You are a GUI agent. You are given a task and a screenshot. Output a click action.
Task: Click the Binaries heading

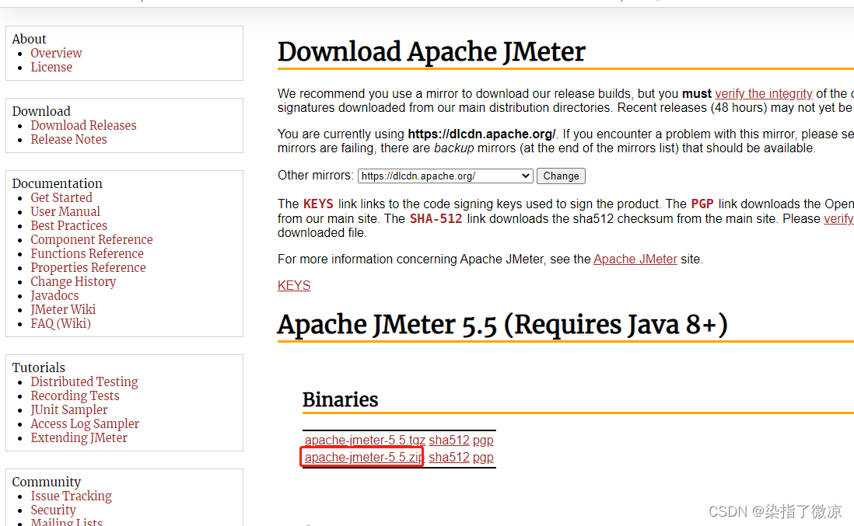(341, 400)
